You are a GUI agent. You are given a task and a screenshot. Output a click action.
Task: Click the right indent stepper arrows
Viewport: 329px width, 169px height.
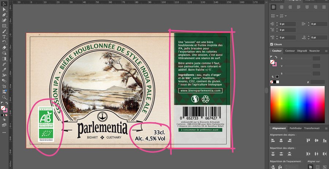tap(309, 24)
